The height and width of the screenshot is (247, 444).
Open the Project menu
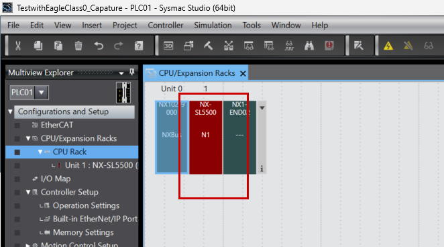pos(125,26)
